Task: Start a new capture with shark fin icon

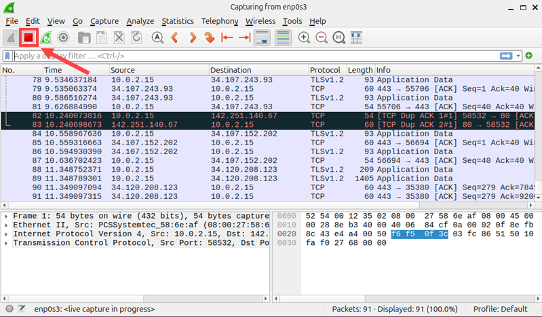Action: [x=11, y=37]
